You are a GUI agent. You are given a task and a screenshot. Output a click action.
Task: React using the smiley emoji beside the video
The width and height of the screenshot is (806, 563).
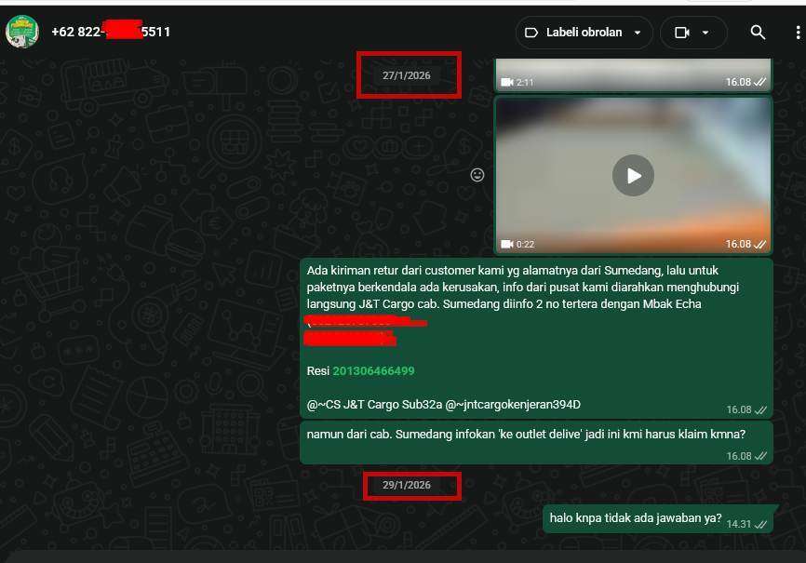click(477, 175)
